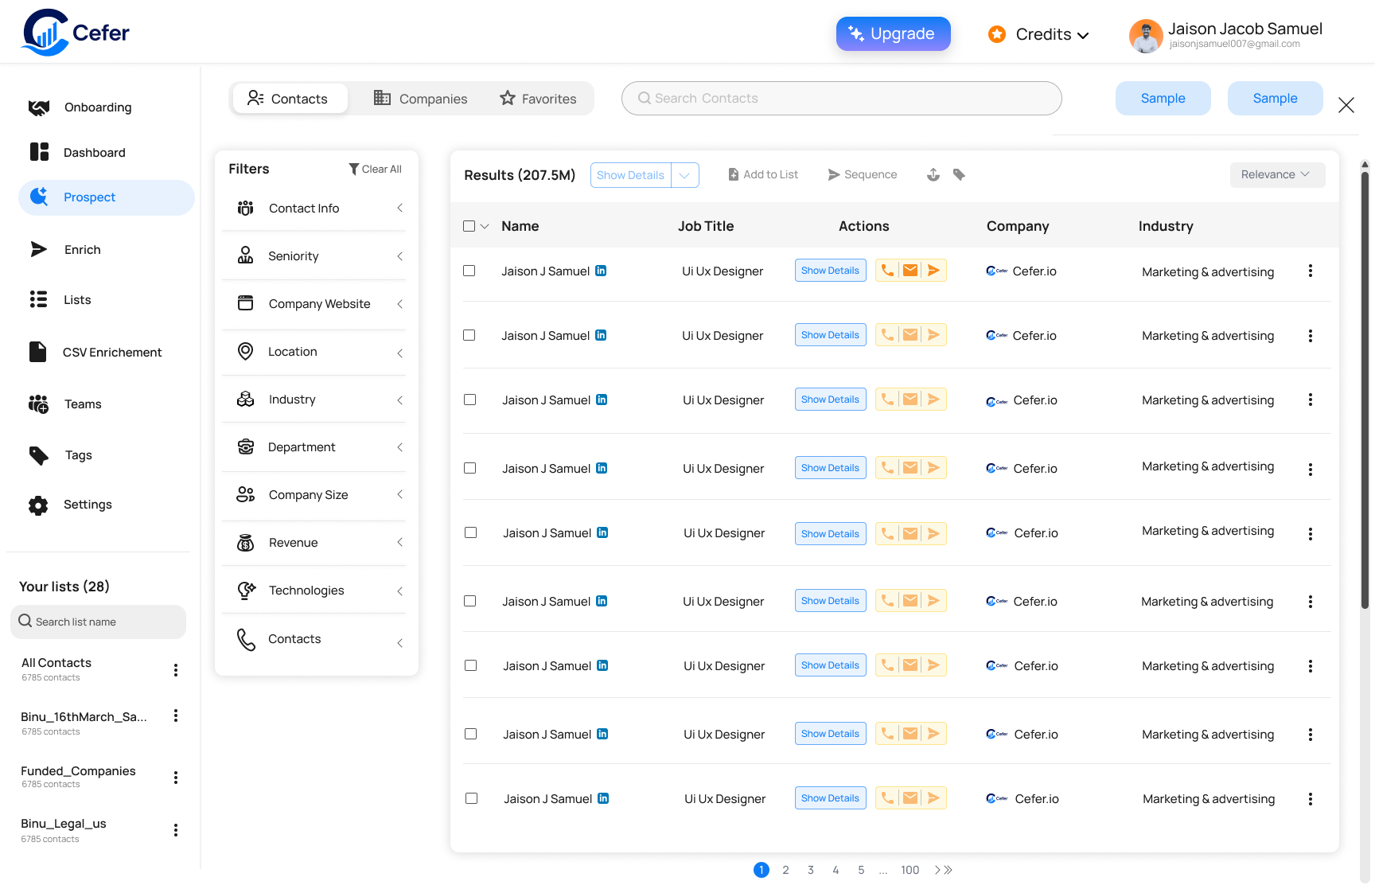Open the Credits dropdown

click(1038, 34)
